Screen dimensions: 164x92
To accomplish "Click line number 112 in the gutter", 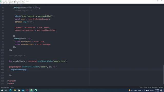I will pyautogui.click(x=3, y=84).
